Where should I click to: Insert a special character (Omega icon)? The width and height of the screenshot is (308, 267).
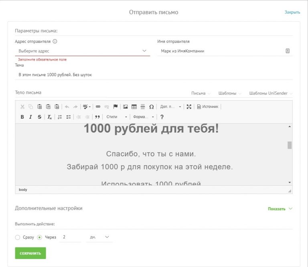(x=151, y=107)
